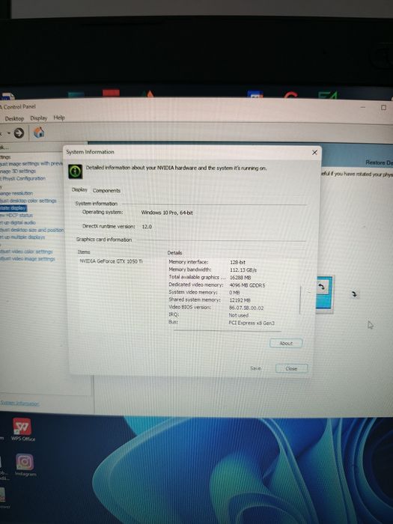The height and width of the screenshot is (524, 393).
Task: Switch to the Display tab in System Information
Action: (x=79, y=190)
